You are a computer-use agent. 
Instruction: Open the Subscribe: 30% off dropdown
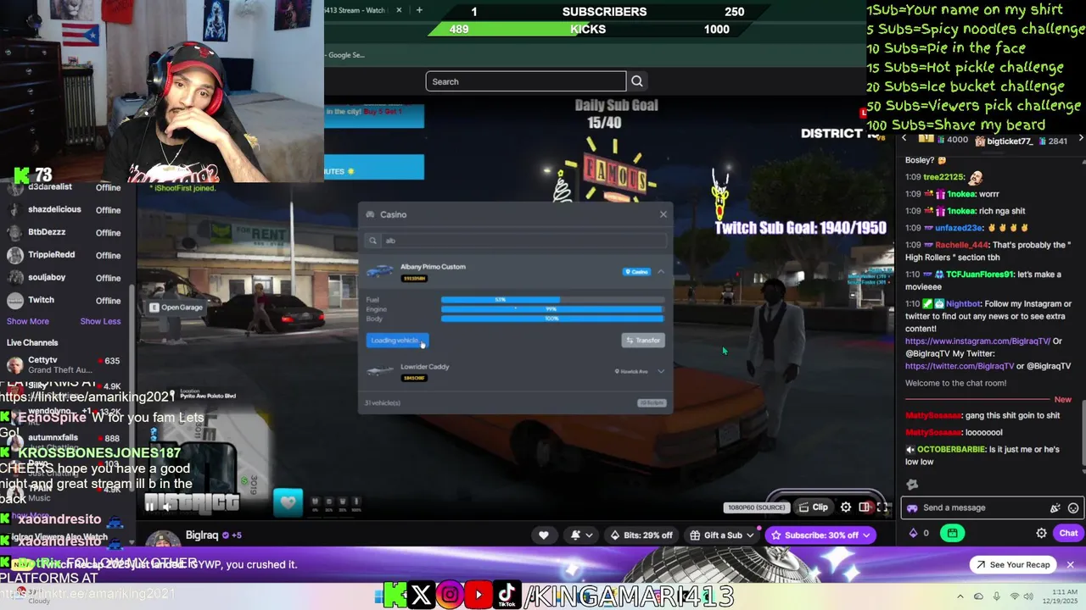(820, 535)
